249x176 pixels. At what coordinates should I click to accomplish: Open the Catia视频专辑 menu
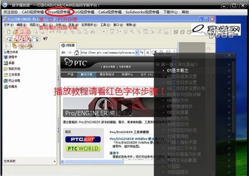tap(110, 12)
